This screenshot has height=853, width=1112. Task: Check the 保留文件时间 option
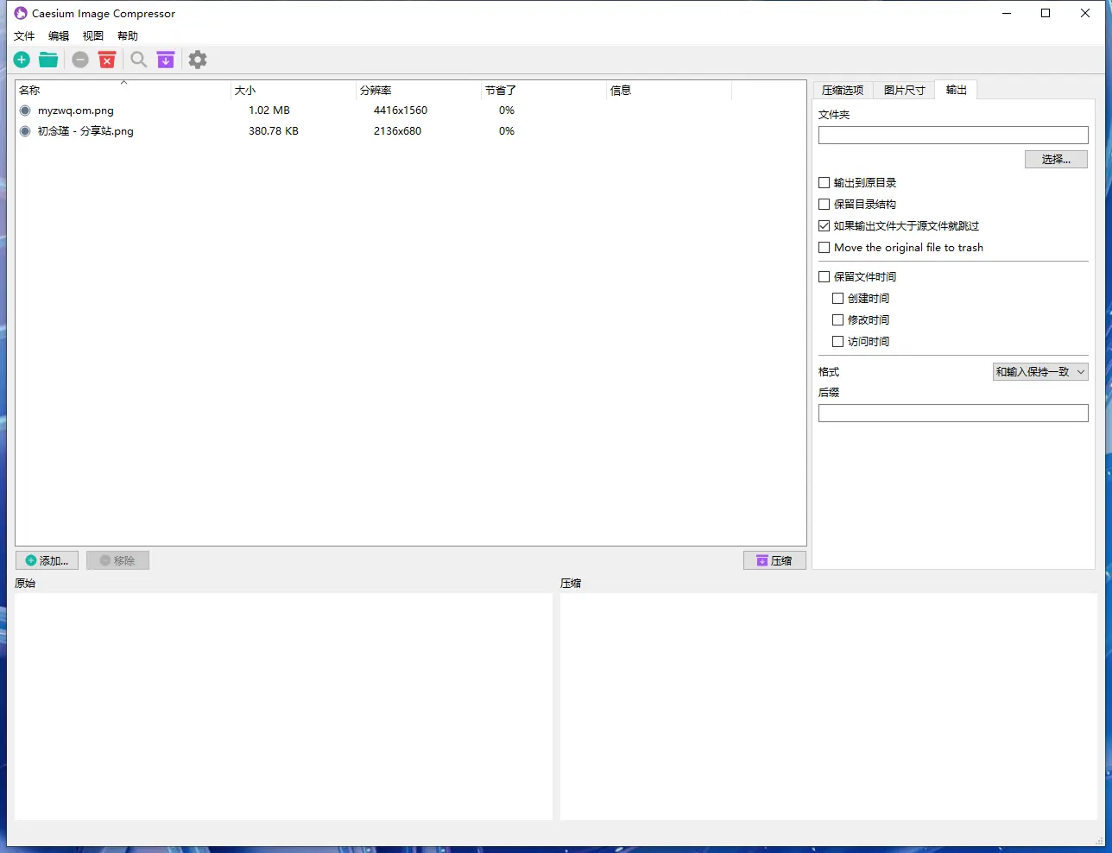pyautogui.click(x=825, y=277)
